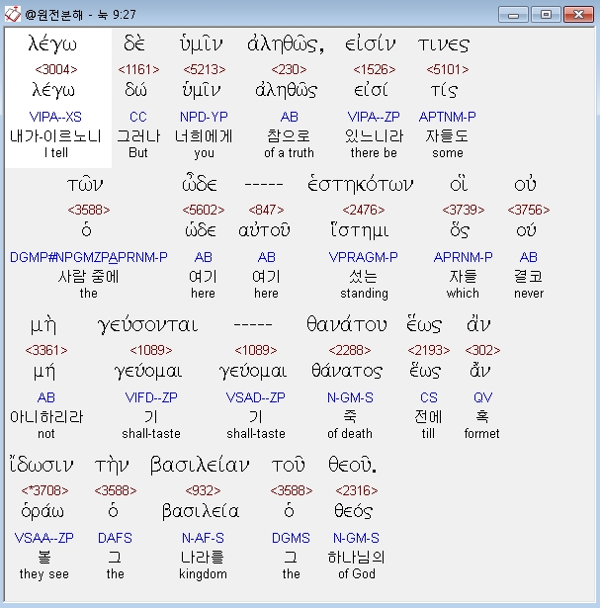Click the grammar code DGMS

pos(291,538)
